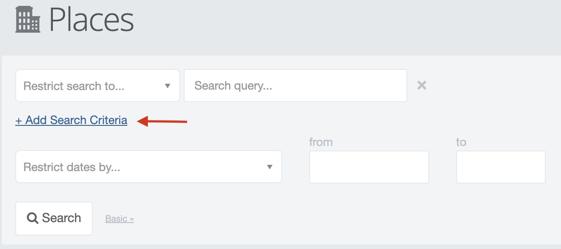Run the search with the Search button
561x249 pixels.
point(54,219)
